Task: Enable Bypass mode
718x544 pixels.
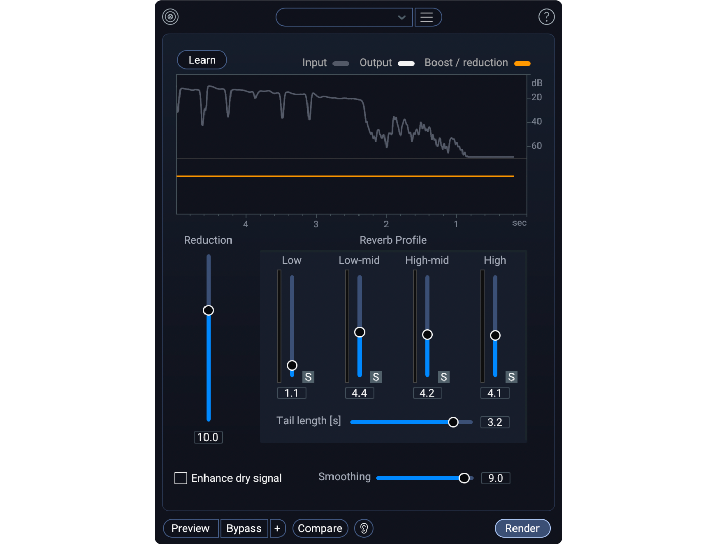Action: point(244,528)
